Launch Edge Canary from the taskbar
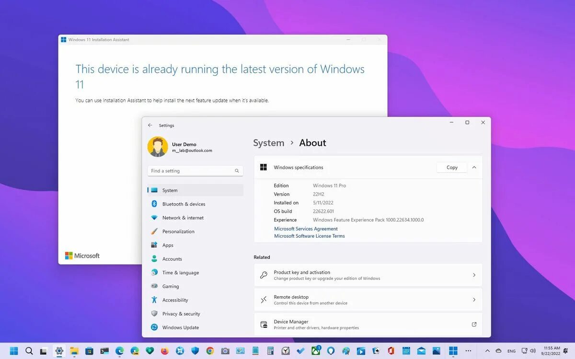This screenshot has width=575, height=359. (135, 351)
